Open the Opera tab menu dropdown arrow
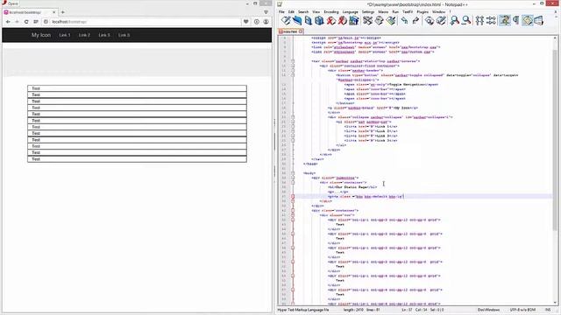The width and height of the screenshot is (561, 315). pyautogui.click(x=266, y=12)
